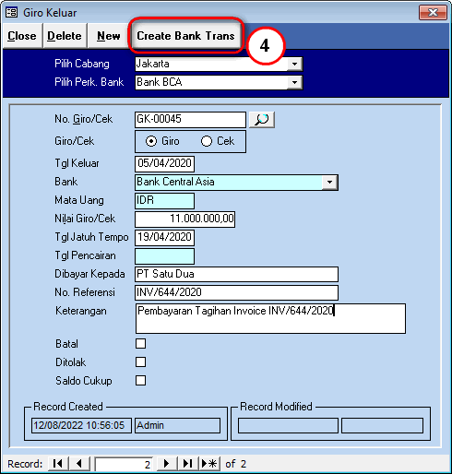Go to next record arrow
This screenshot has height=474, width=452.
(x=167, y=463)
